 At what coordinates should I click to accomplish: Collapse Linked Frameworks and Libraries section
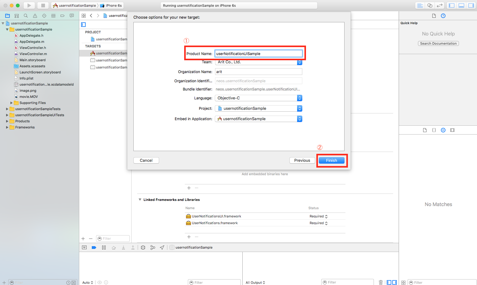click(x=140, y=200)
